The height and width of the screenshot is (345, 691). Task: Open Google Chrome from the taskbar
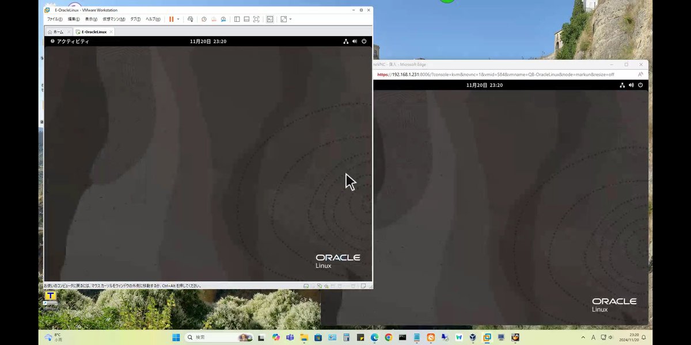click(389, 338)
